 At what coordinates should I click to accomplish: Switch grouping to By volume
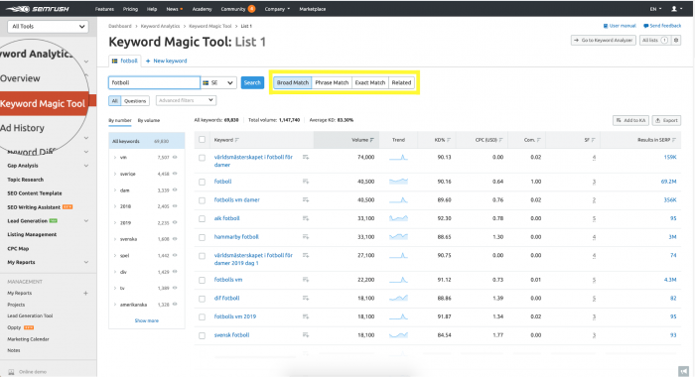[149, 120]
